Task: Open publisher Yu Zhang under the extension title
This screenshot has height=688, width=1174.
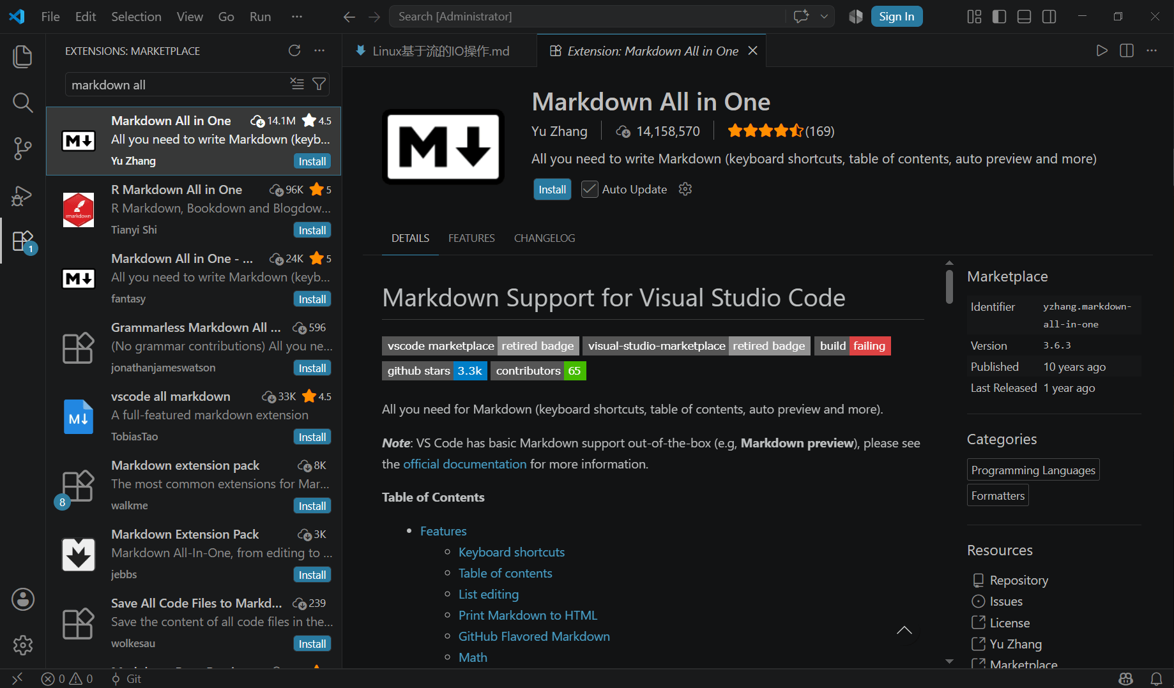Action: coord(559,131)
